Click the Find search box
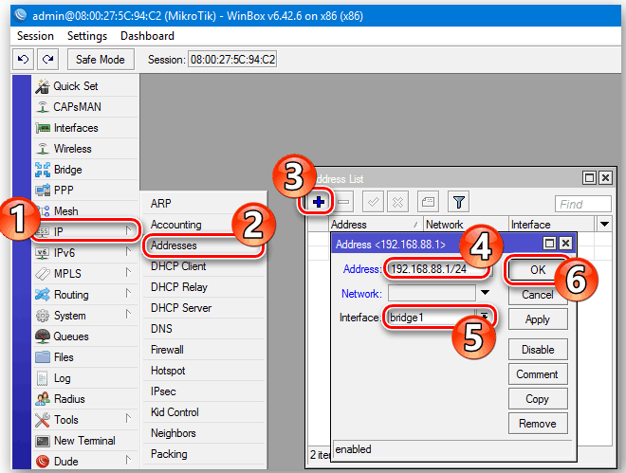Viewport: 626px width, 473px height. 583,204
